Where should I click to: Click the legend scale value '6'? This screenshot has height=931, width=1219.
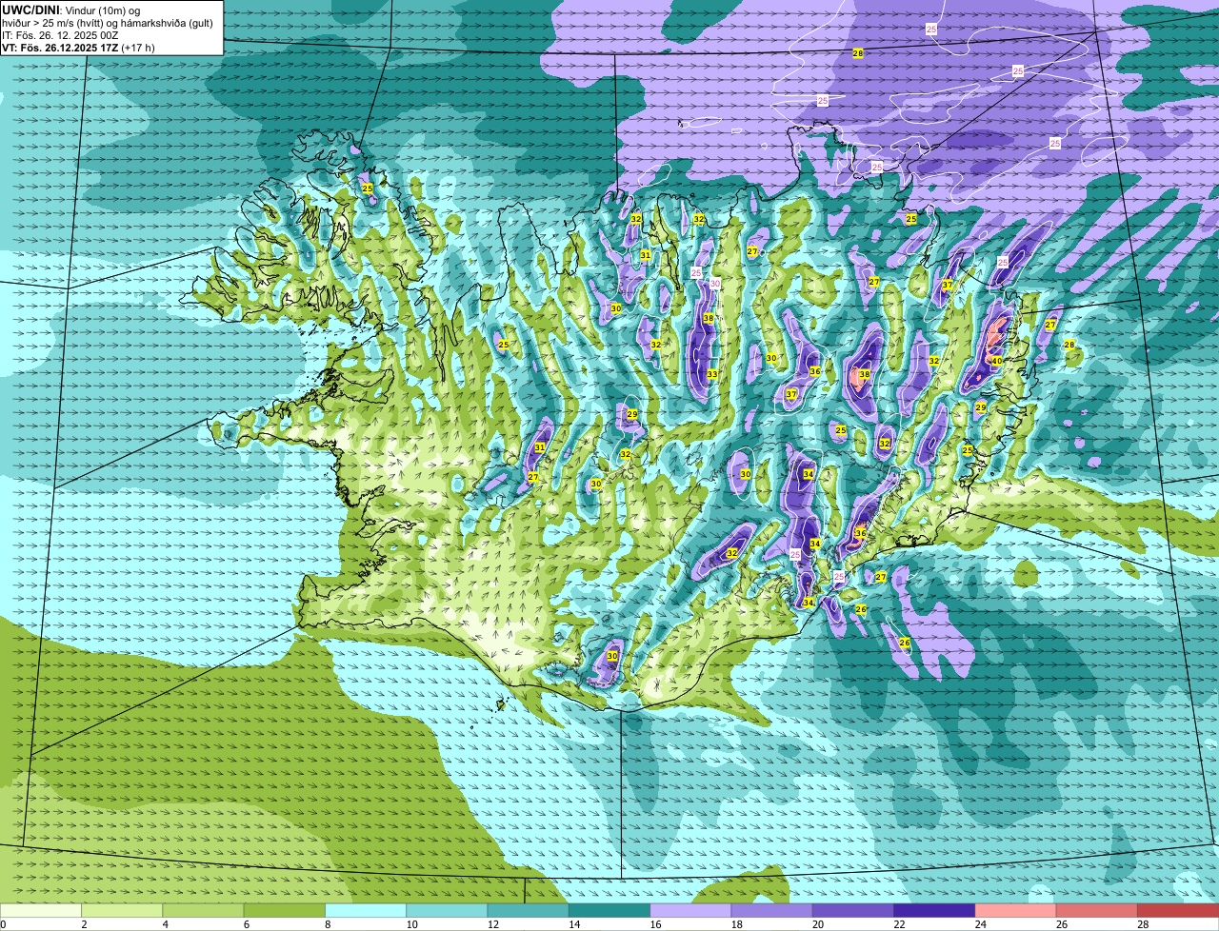pos(246,924)
